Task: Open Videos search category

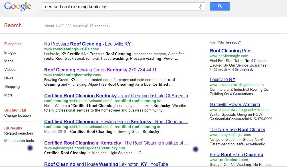Action: click(x=10, y=70)
